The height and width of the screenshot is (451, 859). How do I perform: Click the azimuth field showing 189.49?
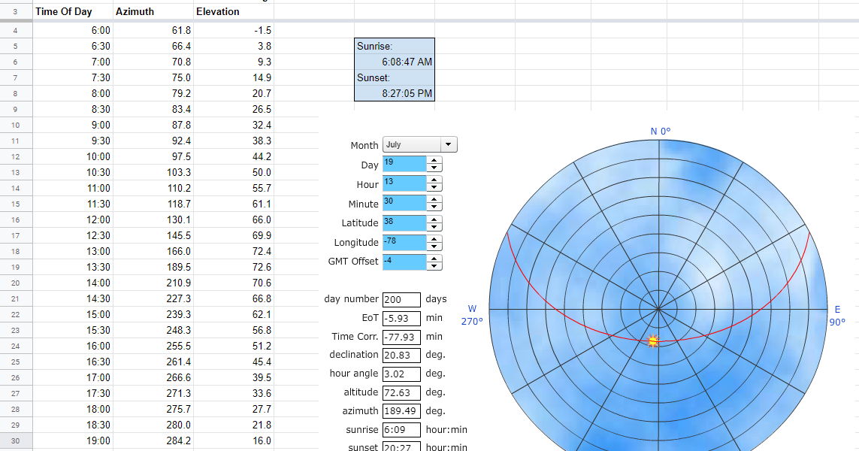click(x=401, y=411)
